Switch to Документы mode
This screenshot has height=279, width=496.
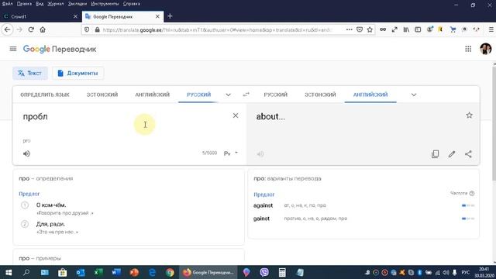[77, 73]
